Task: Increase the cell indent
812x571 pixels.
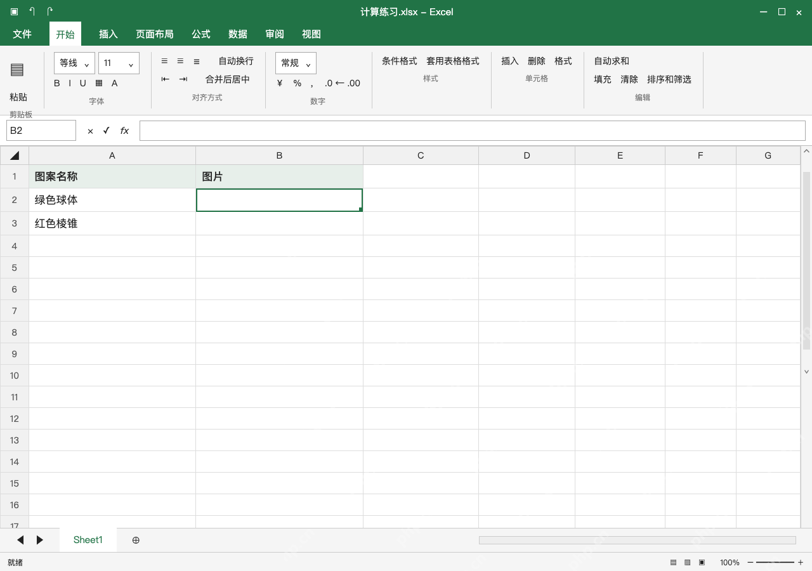Action: (183, 79)
